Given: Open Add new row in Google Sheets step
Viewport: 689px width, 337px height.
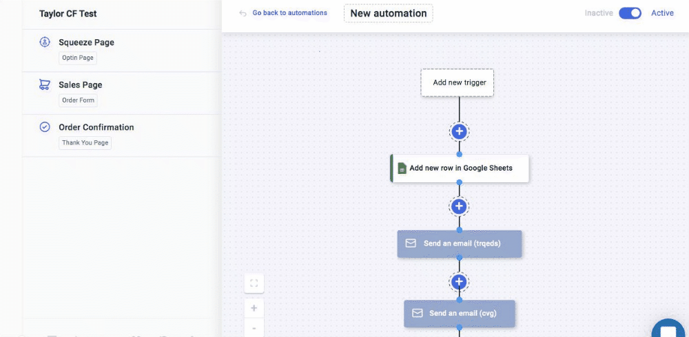Looking at the screenshot, I should (460, 168).
